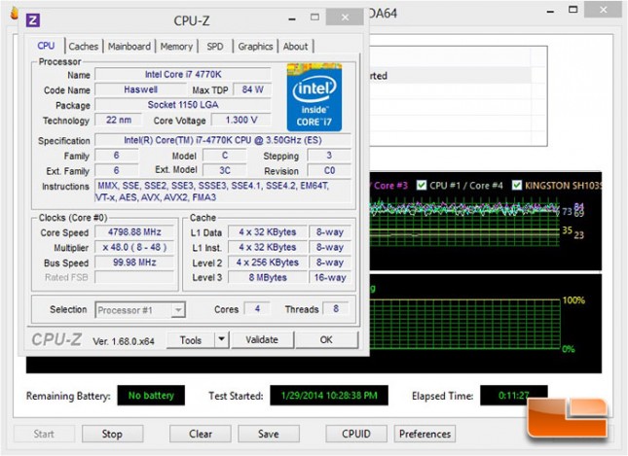This screenshot has height=456, width=628.
Task: Uncheck the CPU #1 / Core #4 checkbox
Action: point(422,185)
